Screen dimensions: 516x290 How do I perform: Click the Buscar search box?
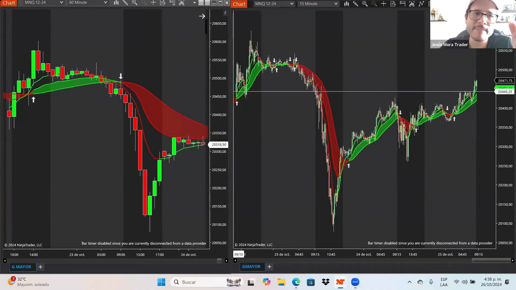(207, 282)
